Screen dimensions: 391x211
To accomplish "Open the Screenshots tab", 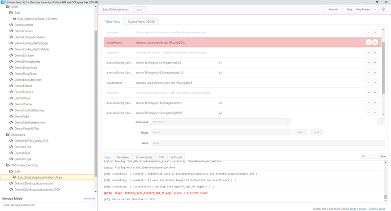I will point(144,157).
